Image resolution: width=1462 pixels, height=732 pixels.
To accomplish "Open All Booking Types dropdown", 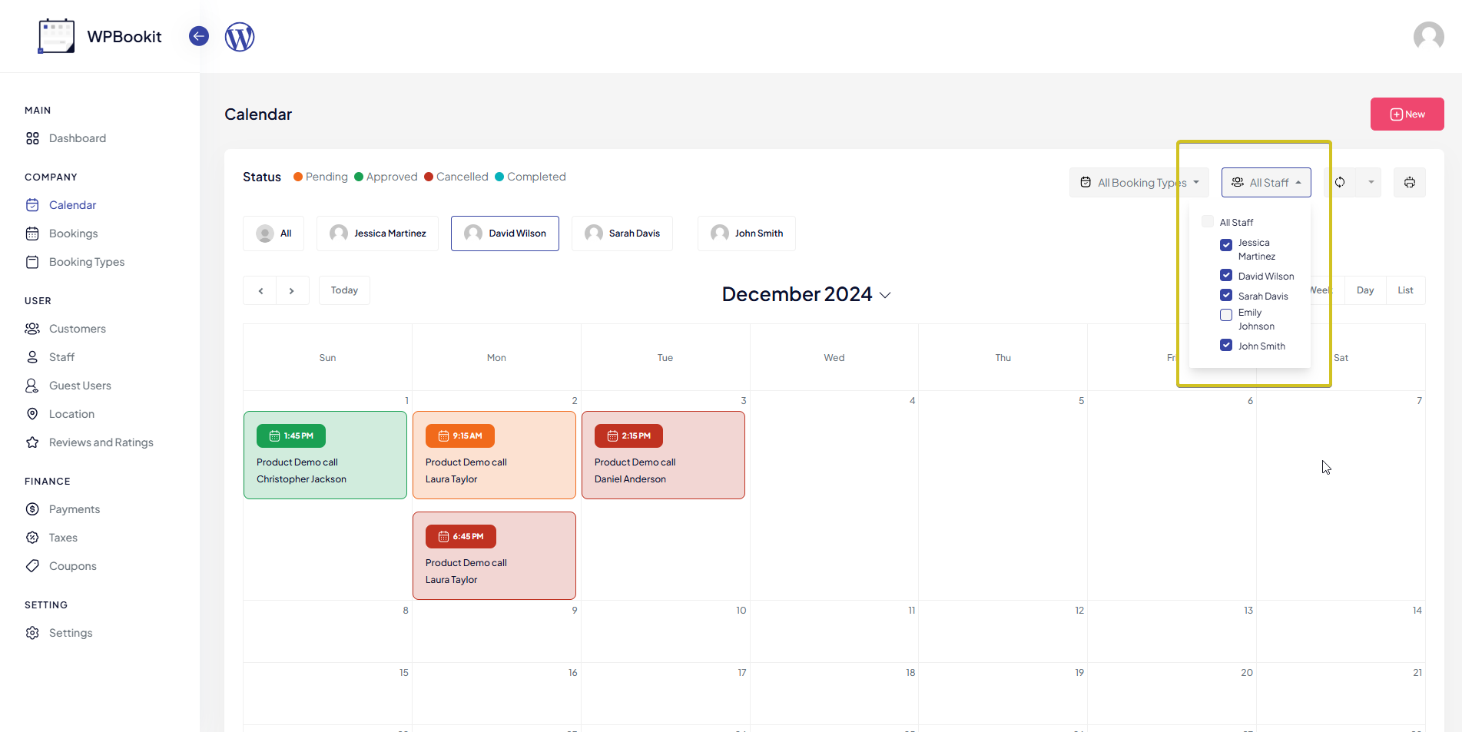I will [1139, 183].
